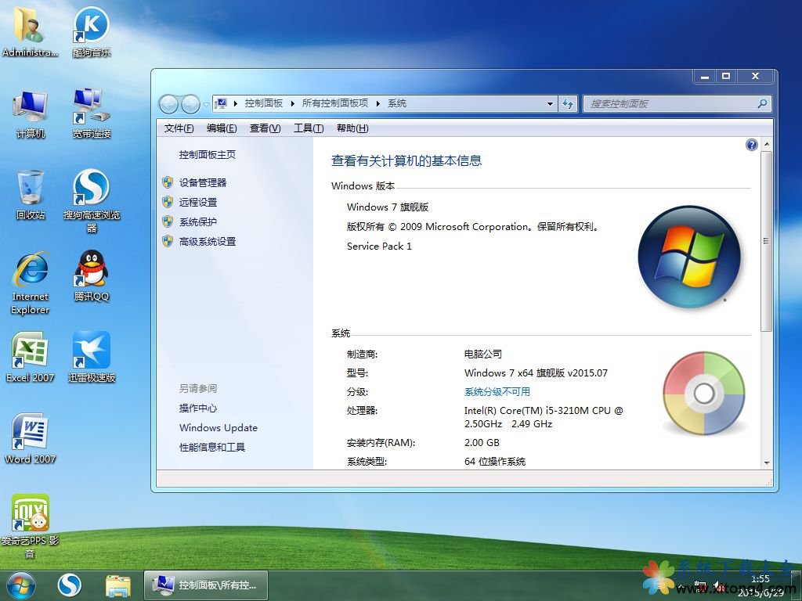Launch 腾讯QQ desktop shortcut

click(x=91, y=276)
